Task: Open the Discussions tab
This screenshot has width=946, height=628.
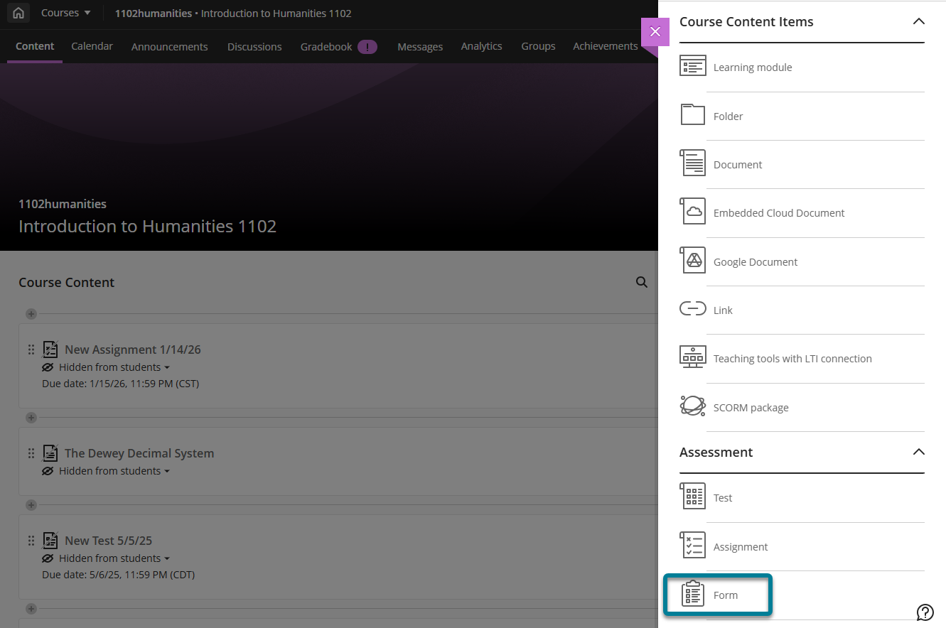Action: (x=254, y=46)
